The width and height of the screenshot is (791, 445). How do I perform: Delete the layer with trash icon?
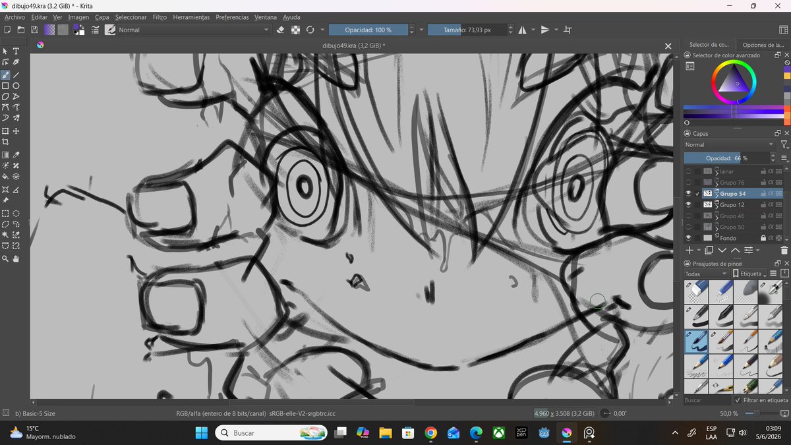[784, 250]
